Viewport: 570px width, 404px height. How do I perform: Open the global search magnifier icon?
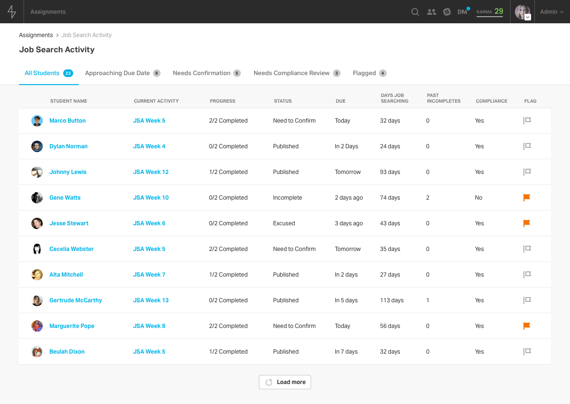click(415, 11)
